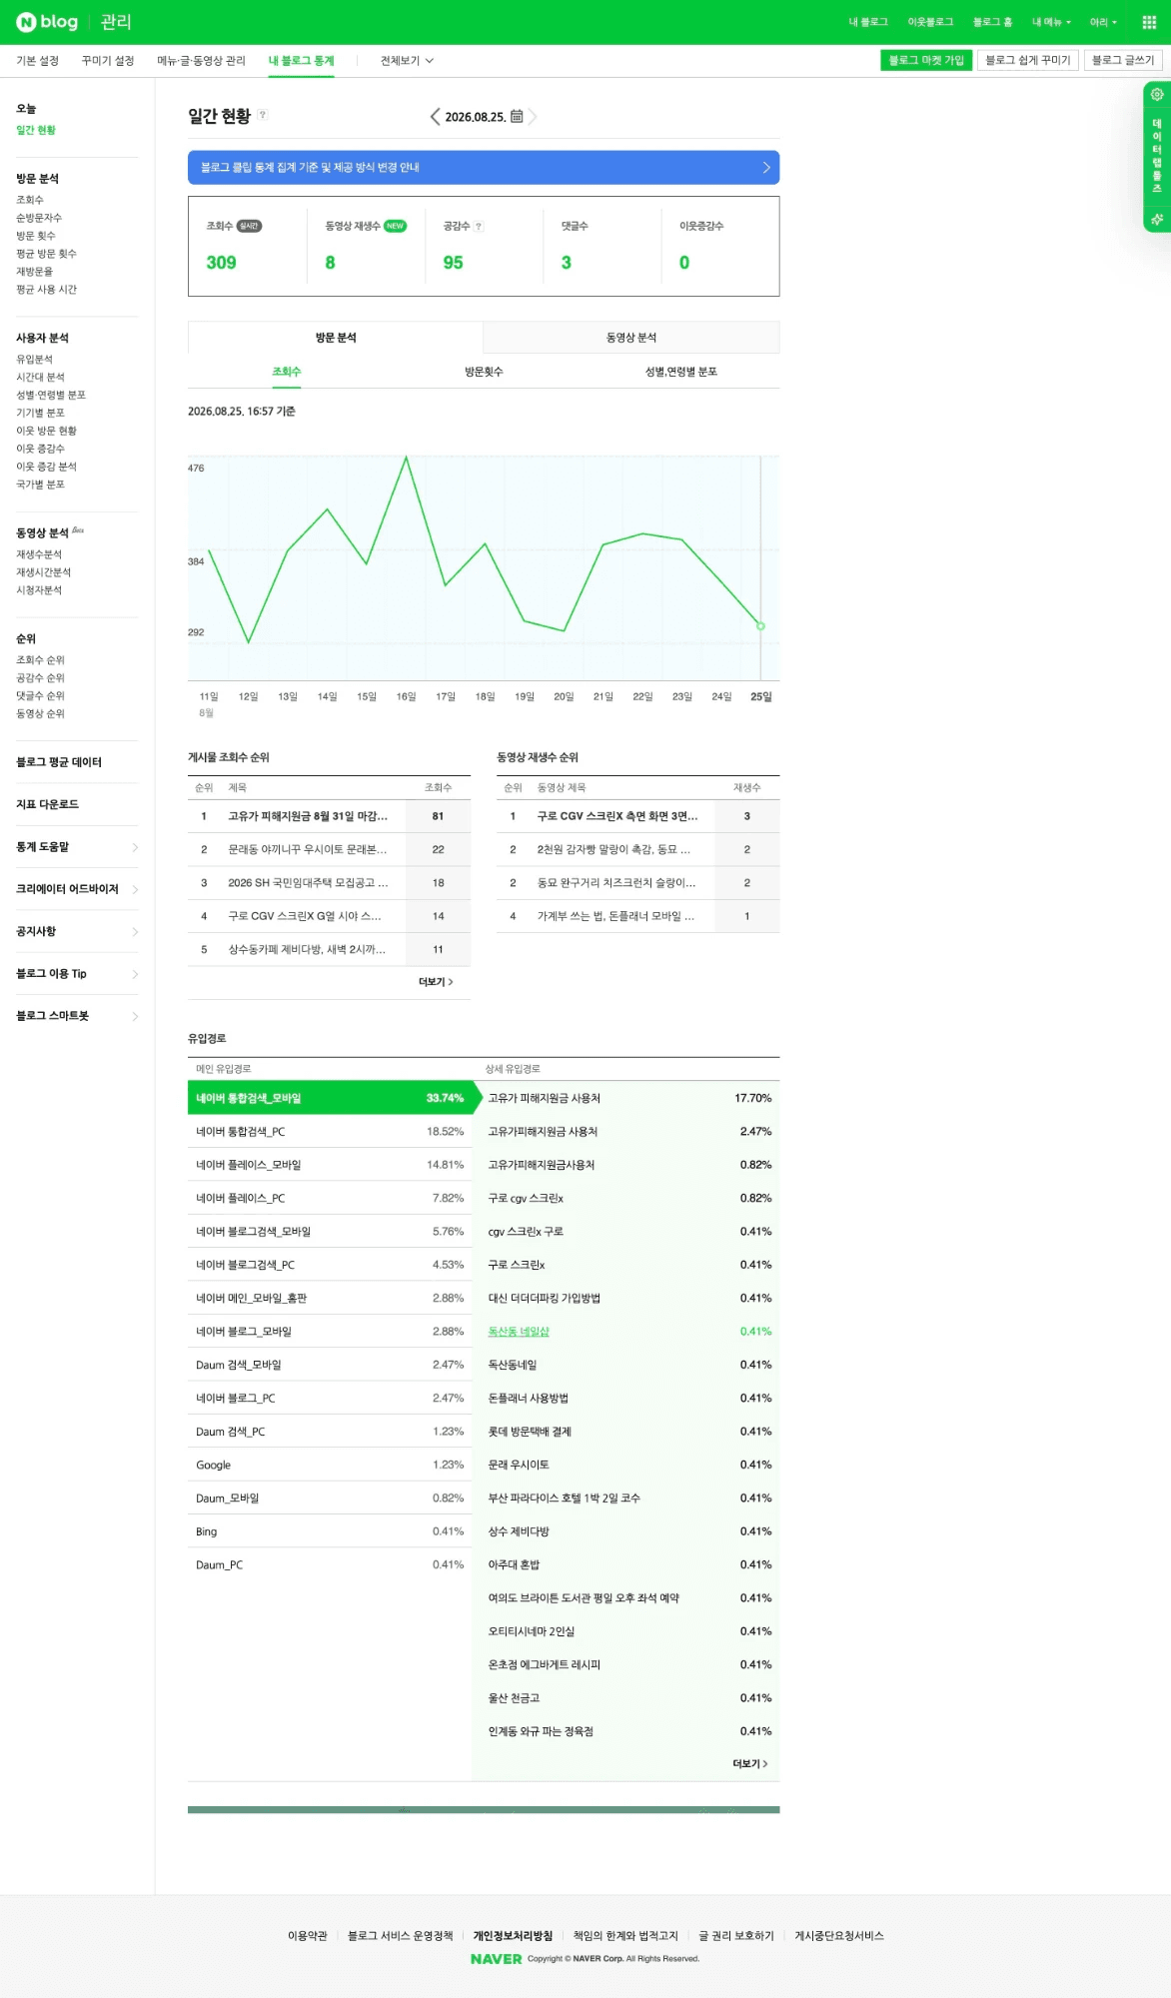Screen dimensions: 1171x1998
Task: Expand 통계 도움말 in sidebar
Action: (x=77, y=847)
